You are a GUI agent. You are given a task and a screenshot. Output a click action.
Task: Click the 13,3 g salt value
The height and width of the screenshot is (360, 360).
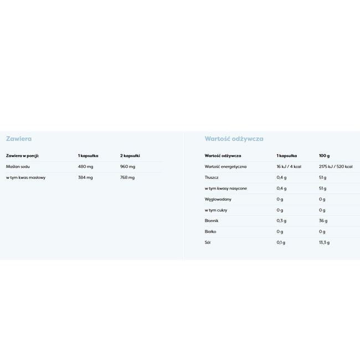[324, 243]
